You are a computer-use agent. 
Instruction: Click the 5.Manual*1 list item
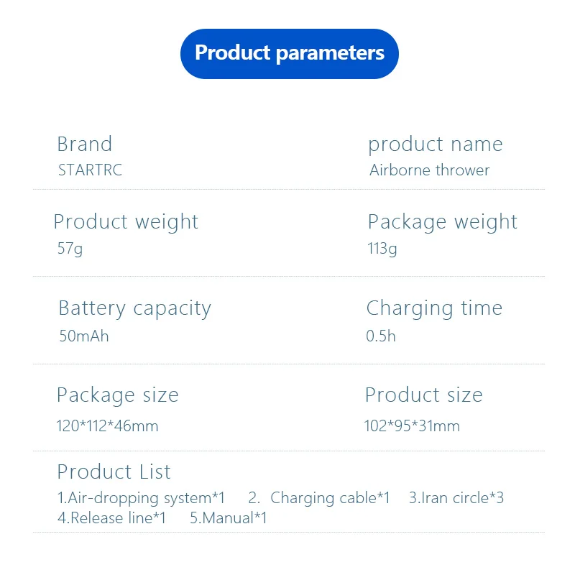pos(228,518)
